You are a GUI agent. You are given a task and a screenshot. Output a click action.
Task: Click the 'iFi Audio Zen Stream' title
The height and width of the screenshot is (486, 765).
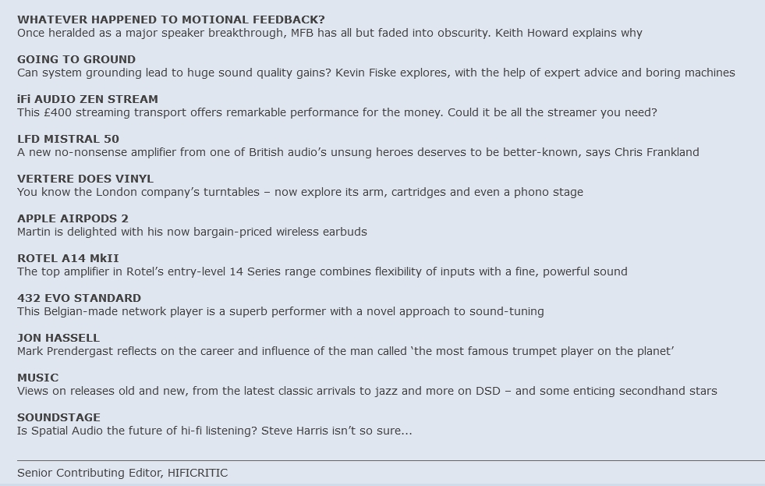coord(87,99)
